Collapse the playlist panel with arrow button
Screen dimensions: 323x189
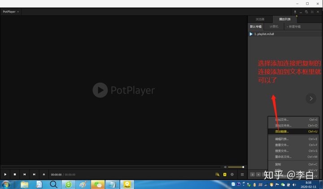(x=311, y=98)
